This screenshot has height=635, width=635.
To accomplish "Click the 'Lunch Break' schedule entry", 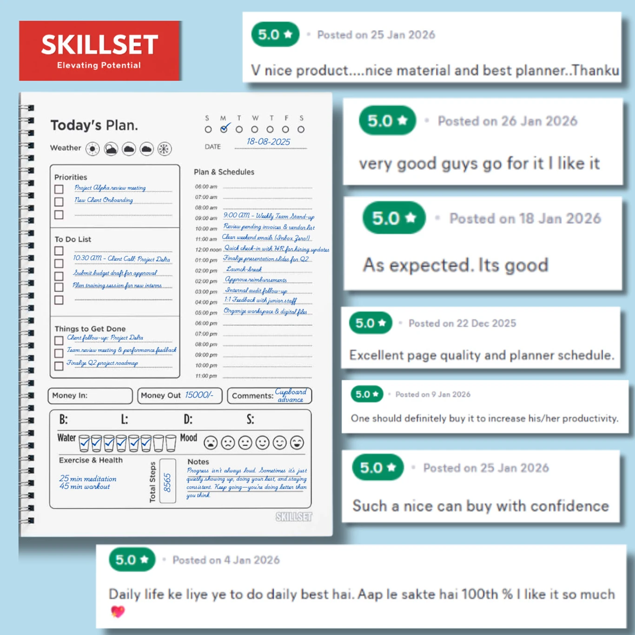I will (244, 269).
